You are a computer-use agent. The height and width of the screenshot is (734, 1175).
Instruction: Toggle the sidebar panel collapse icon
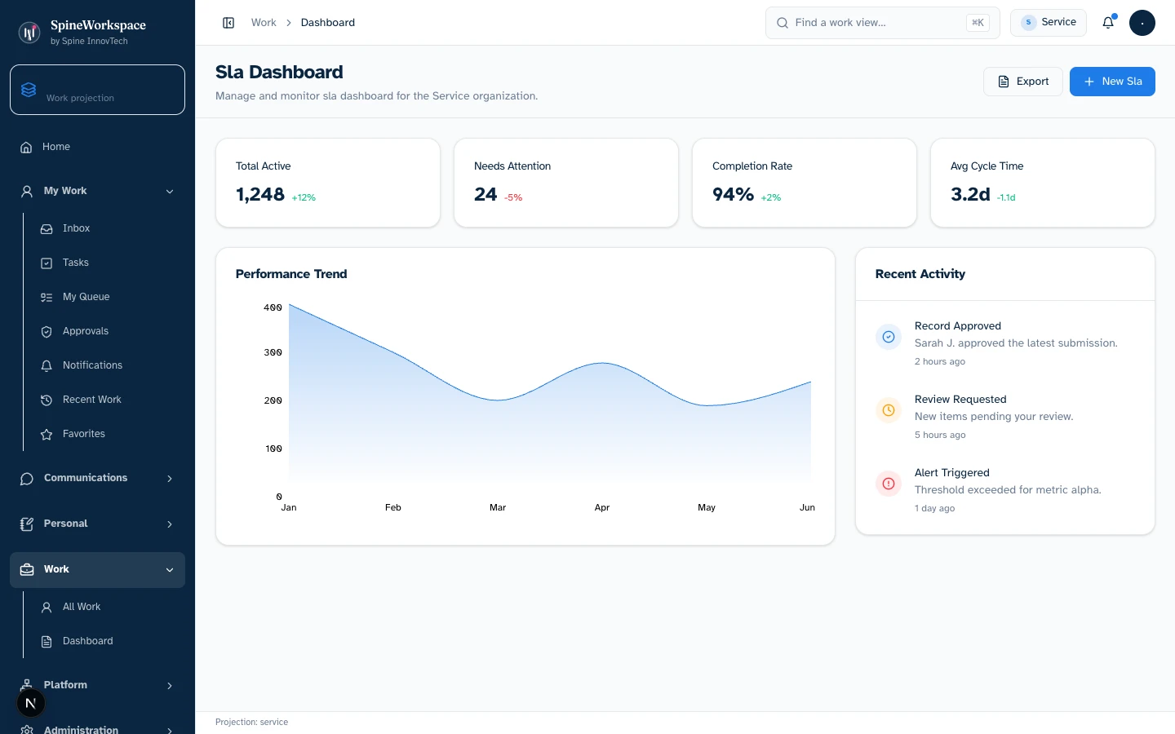(x=228, y=23)
